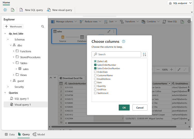This screenshot has height=139, width=194.
Task: Check the OrderDate column
Action: [x=95, y=72]
